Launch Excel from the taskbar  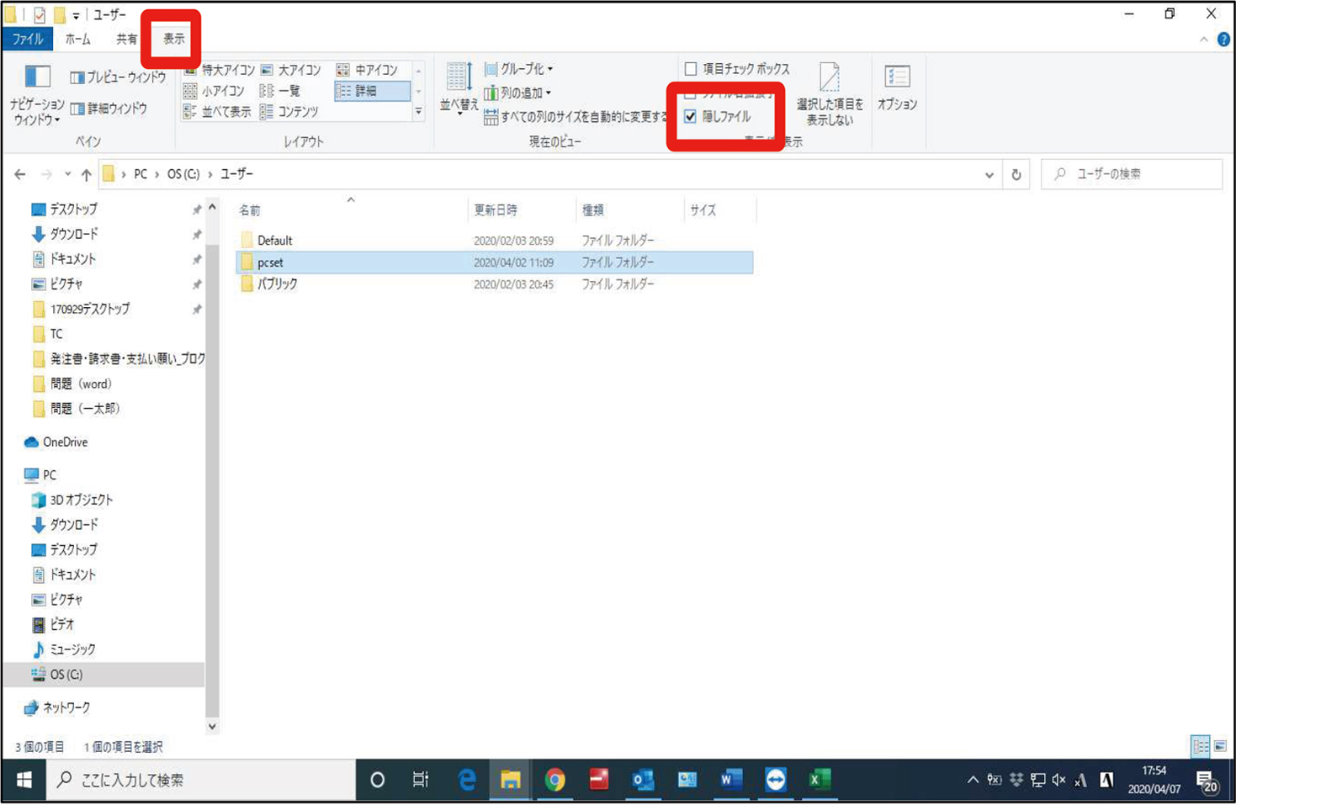pyautogui.click(x=818, y=780)
